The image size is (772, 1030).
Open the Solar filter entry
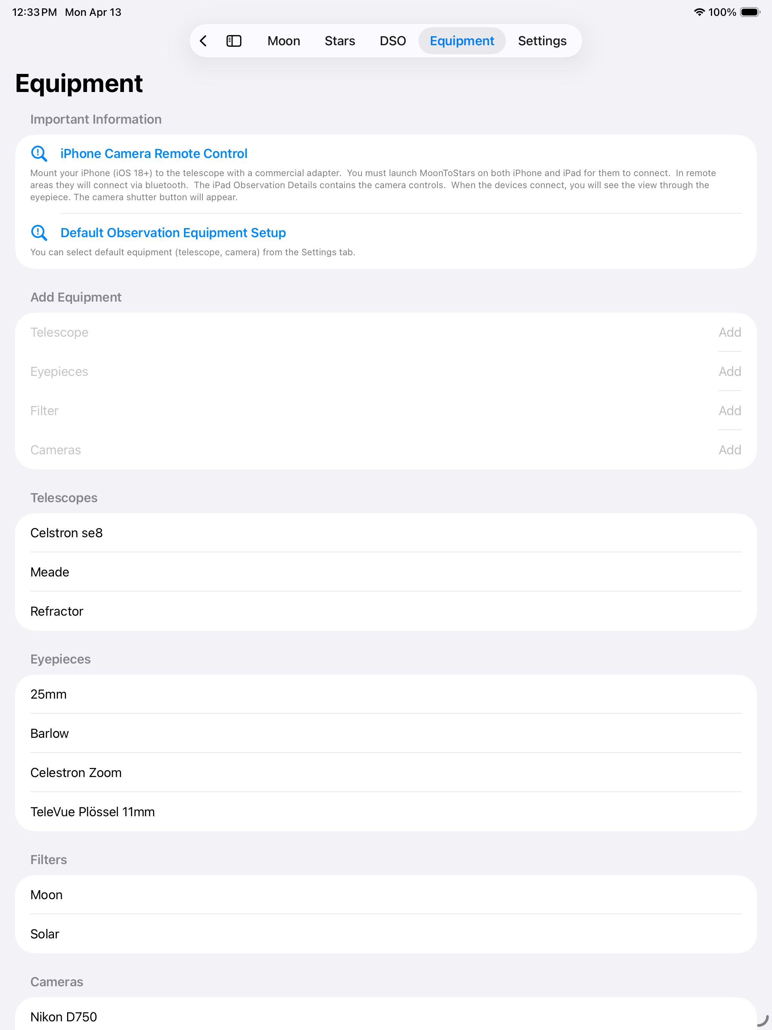click(x=386, y=934)
